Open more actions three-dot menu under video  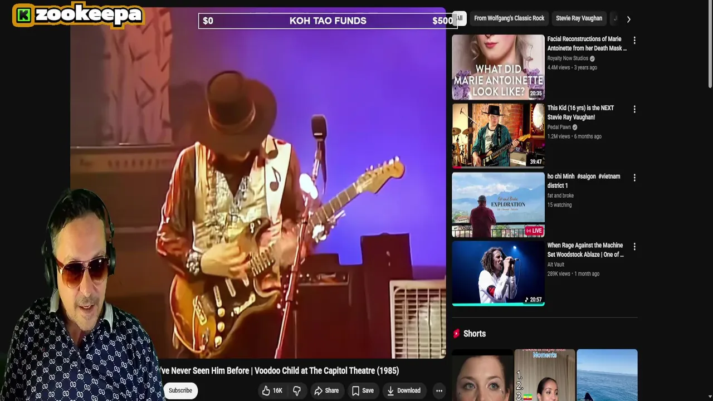tap(439, 390)
